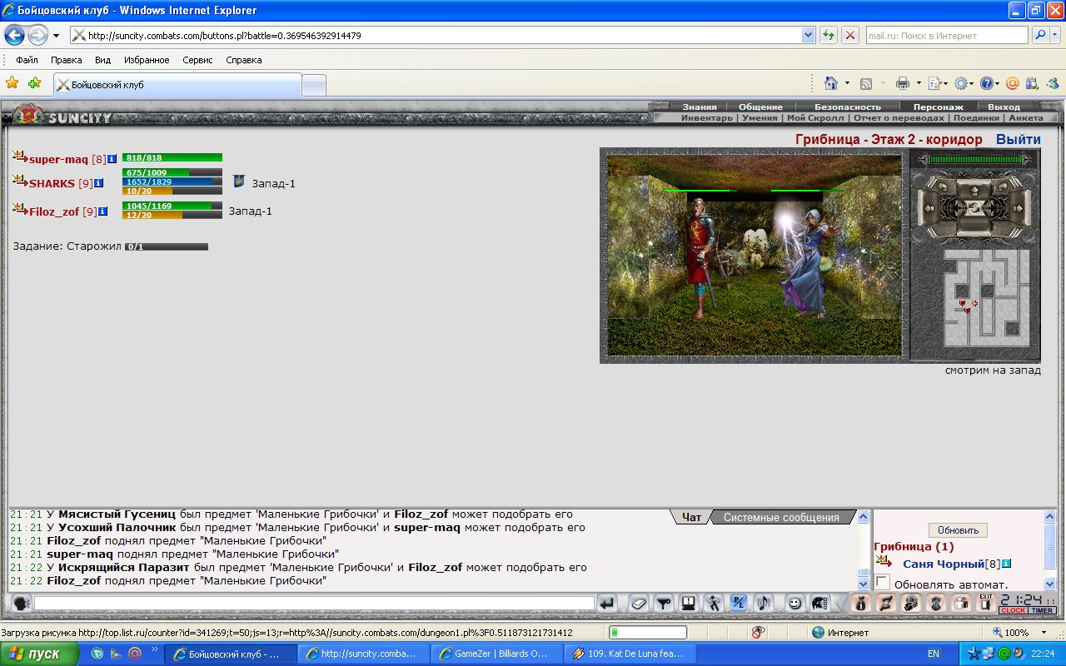The image size is (1066, 666).
Task: Open the Знания game menu
Action: [700, 107]
